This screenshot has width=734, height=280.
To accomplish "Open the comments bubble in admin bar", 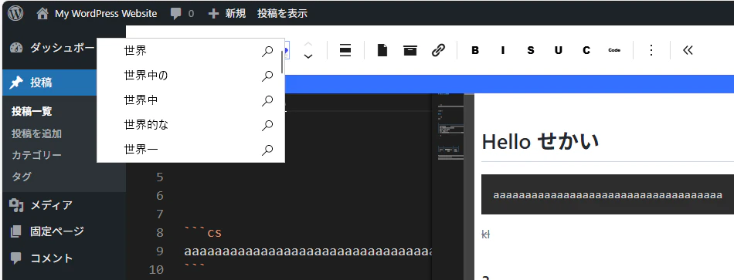I will 182,14.
